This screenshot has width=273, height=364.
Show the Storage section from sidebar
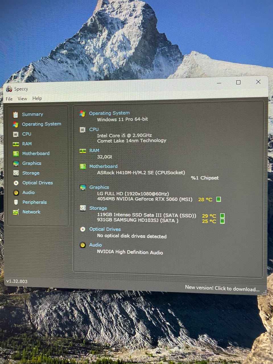tap(31, 173)
